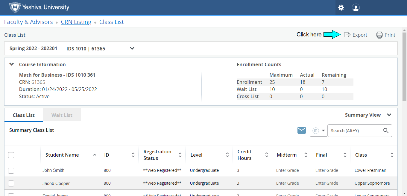Select the Class List tab
The image size is (407, 196).
(x=24, y=115)
